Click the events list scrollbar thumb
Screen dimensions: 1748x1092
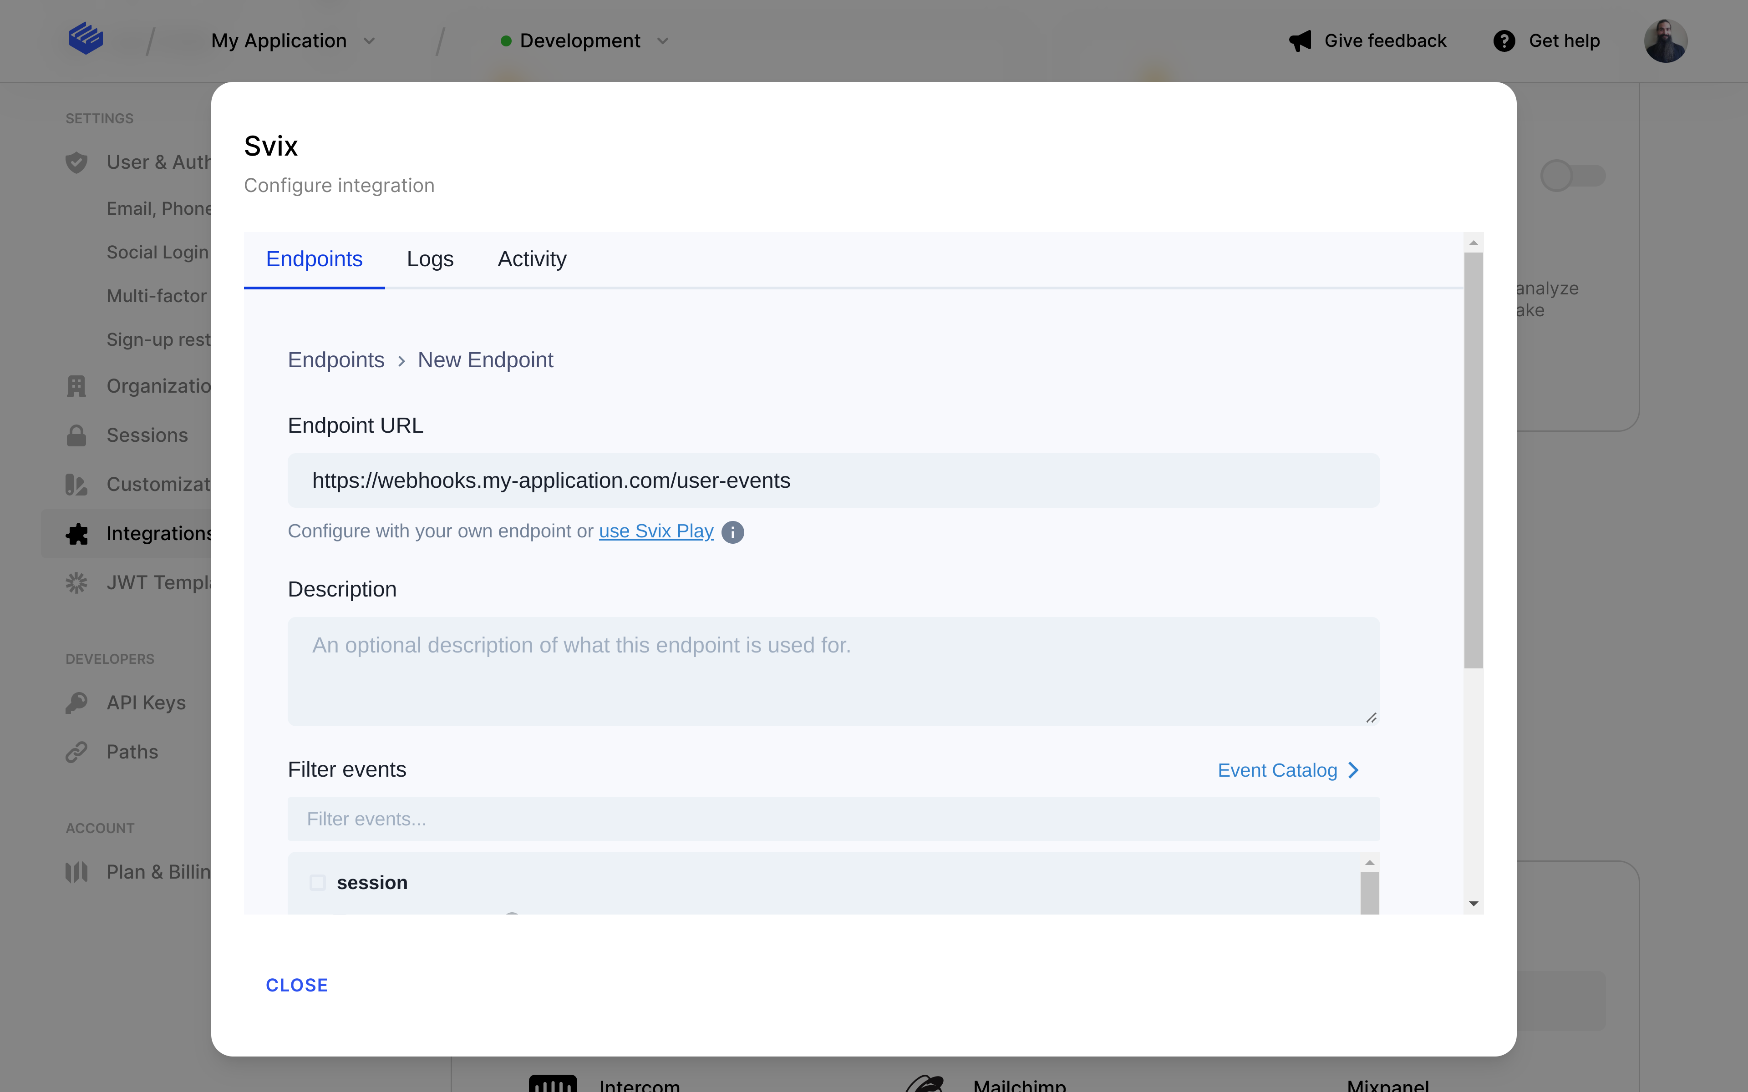[x=1370, y=893]
